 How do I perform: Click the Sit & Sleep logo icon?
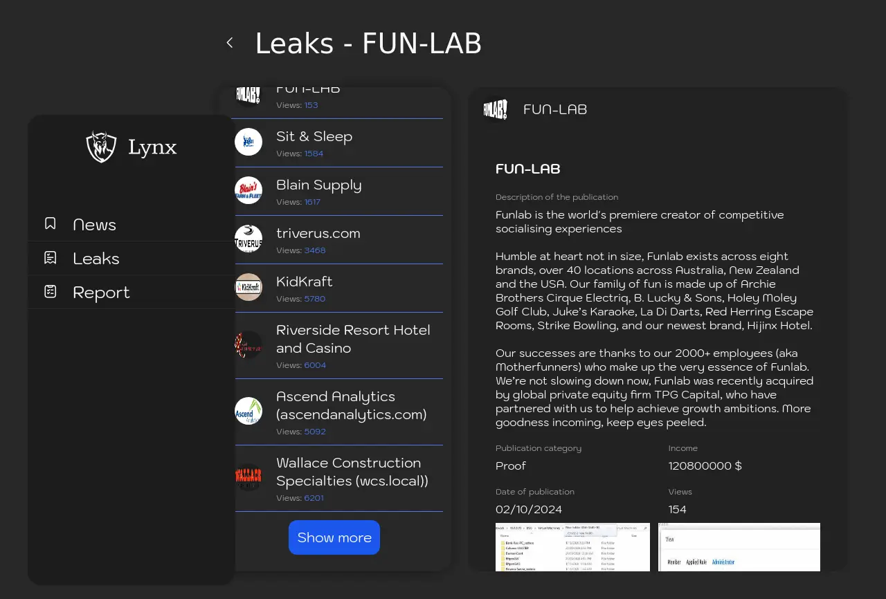coord(248,142)
